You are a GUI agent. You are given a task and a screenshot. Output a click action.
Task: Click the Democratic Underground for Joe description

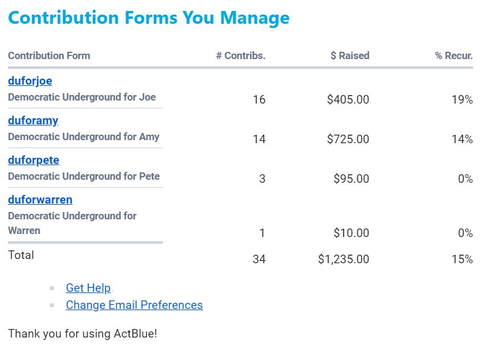82,97
